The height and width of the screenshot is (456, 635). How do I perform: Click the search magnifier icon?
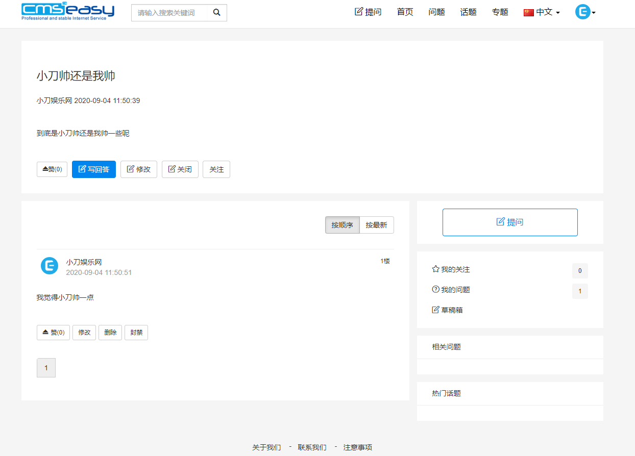click(216, 13)
